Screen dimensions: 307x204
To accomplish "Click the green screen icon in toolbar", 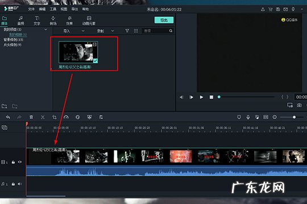I will click(x=89, y=117).
